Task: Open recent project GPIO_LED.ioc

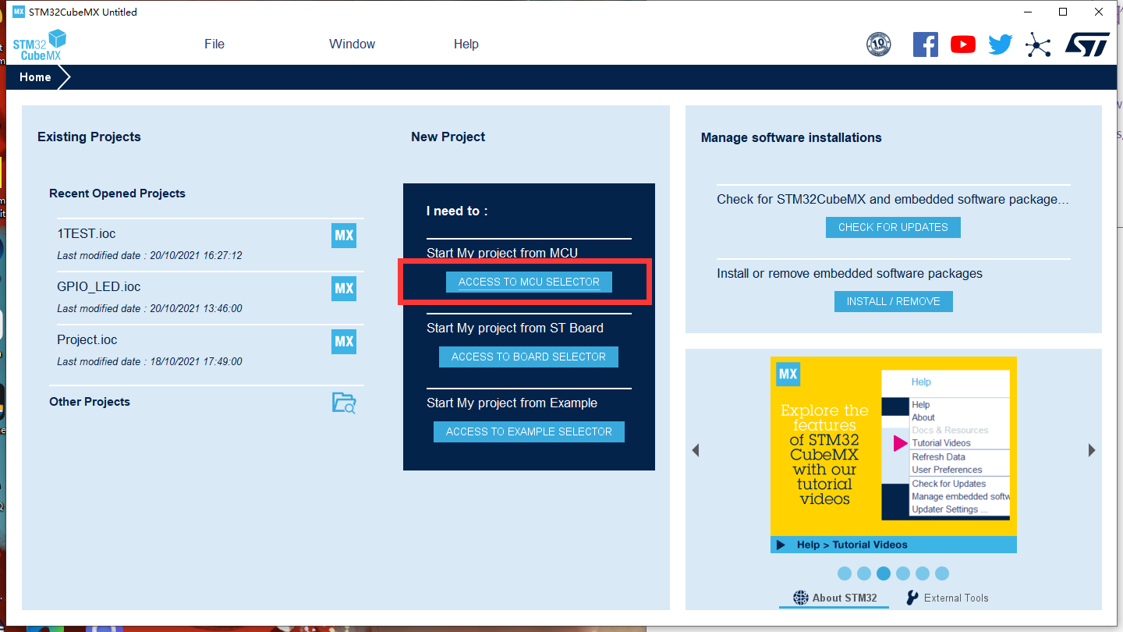Action: click(x=99, y=287)
